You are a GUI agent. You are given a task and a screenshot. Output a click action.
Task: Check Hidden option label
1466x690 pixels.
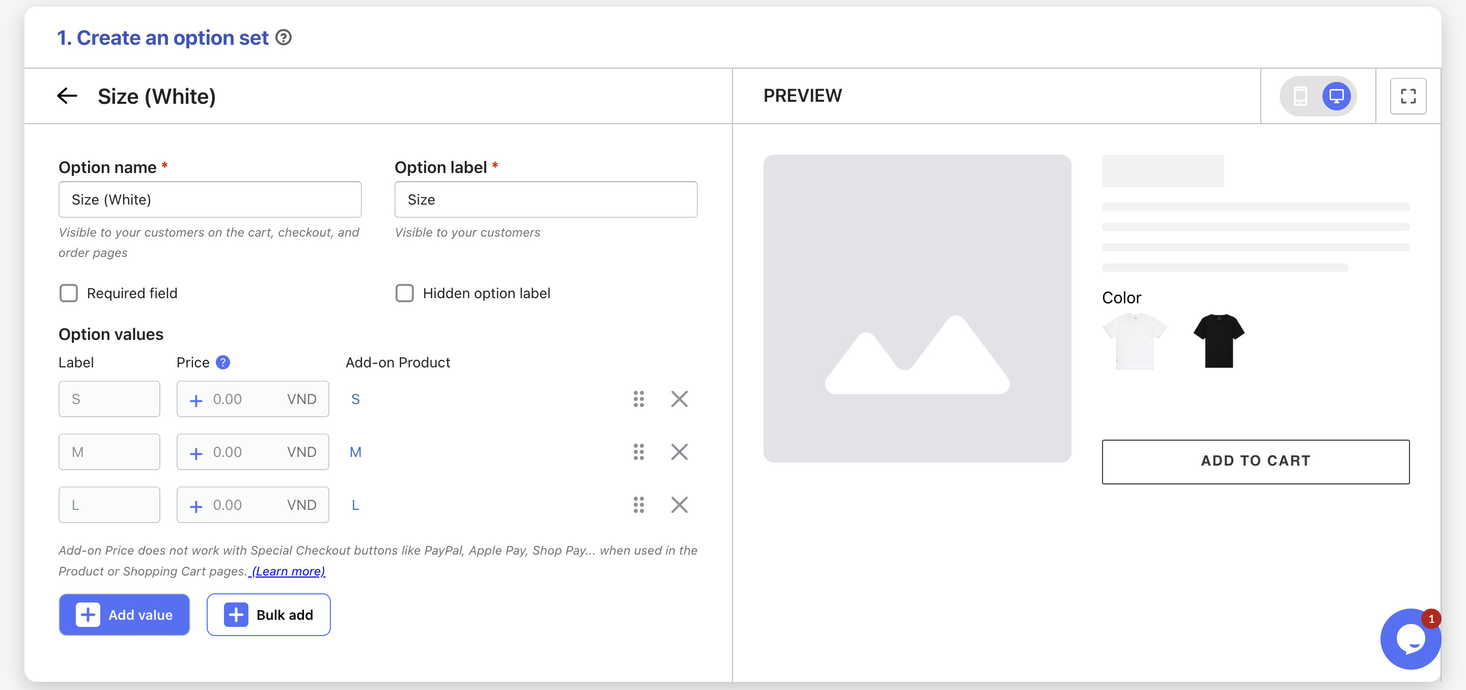coord(405,294)
